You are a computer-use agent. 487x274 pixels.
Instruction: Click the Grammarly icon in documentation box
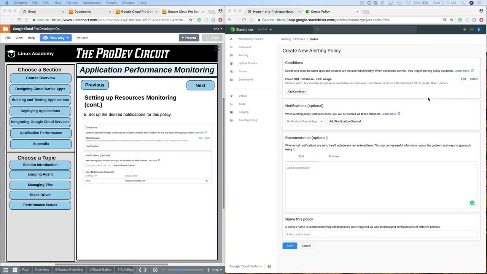point(472,203)
